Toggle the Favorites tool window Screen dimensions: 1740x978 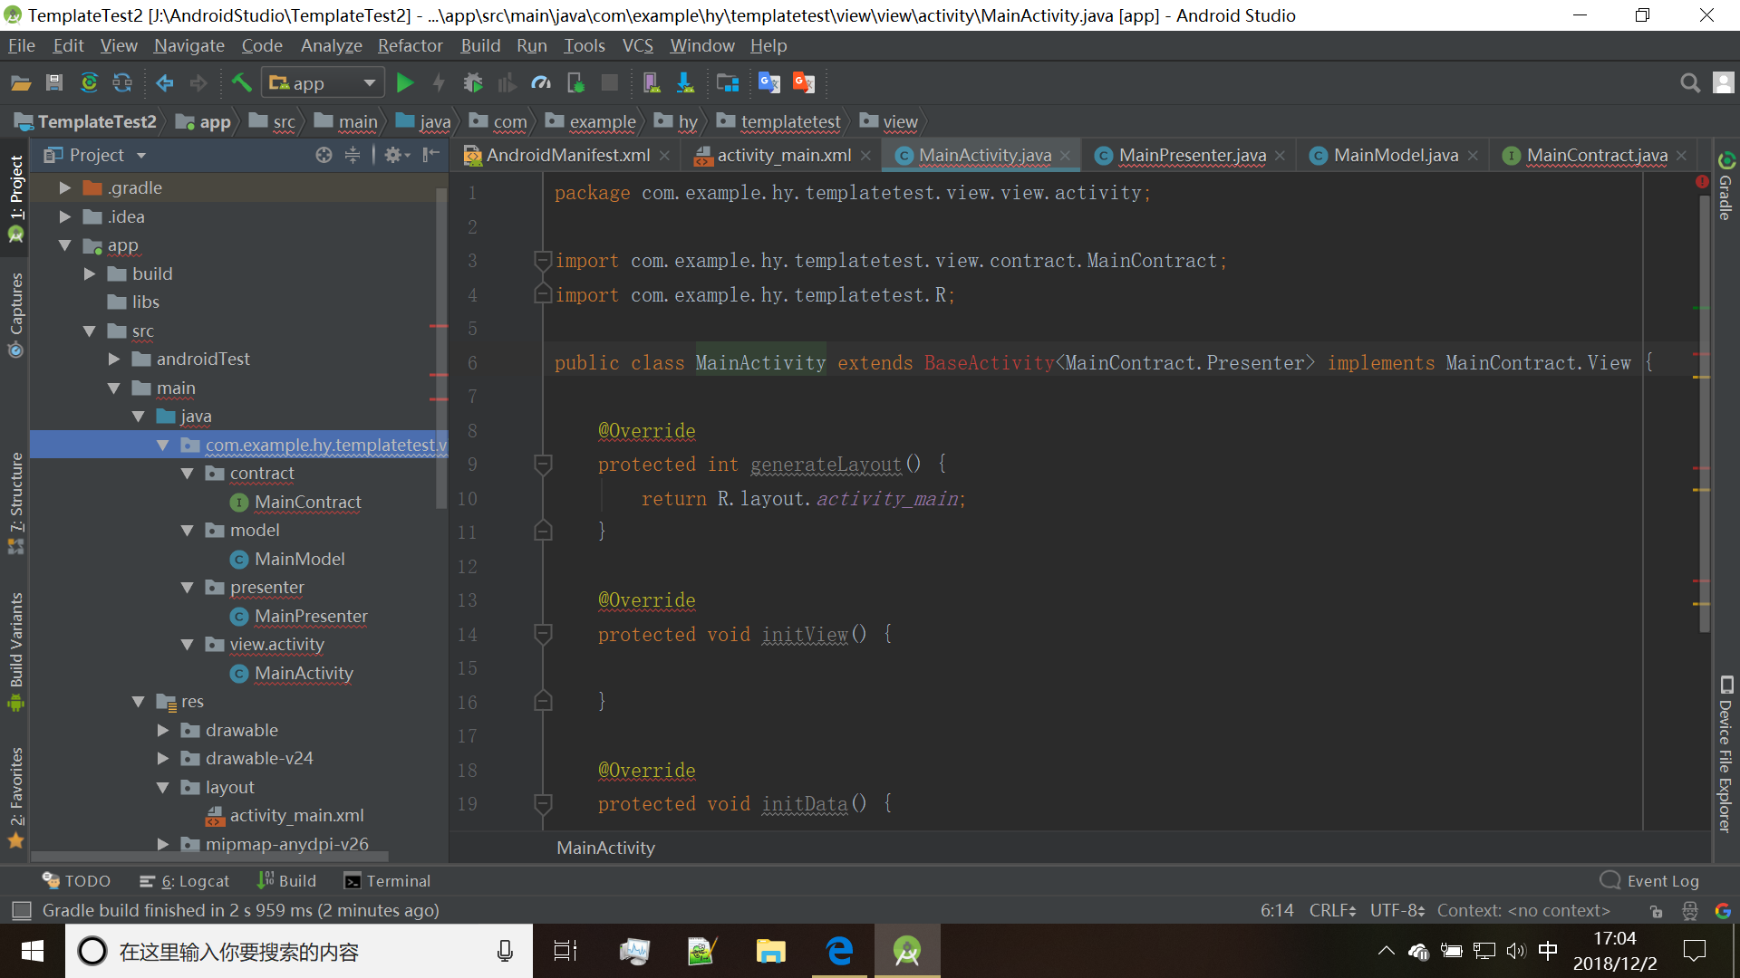[15, 796]
